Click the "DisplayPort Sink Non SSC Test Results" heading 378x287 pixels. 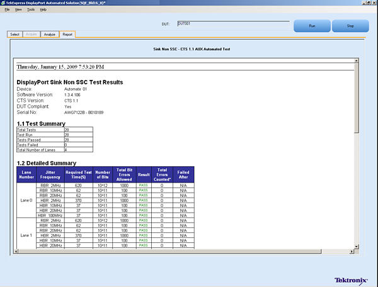point(70,82)
